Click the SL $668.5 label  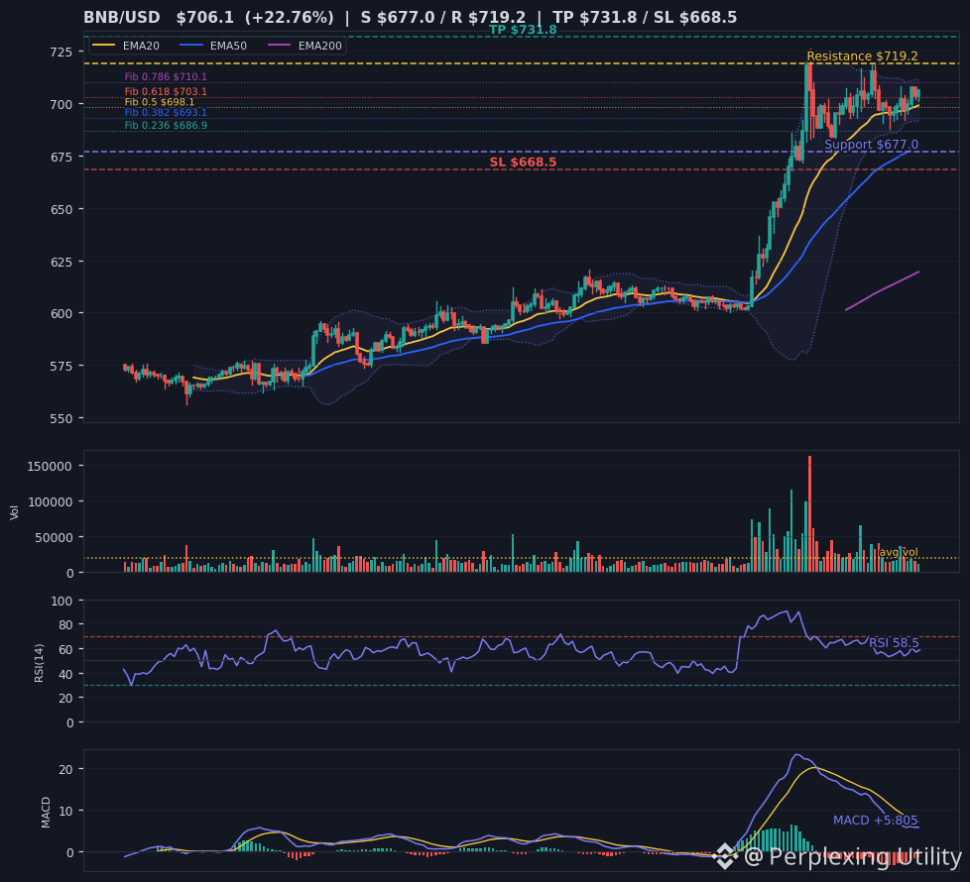click(x=523, y=162)
